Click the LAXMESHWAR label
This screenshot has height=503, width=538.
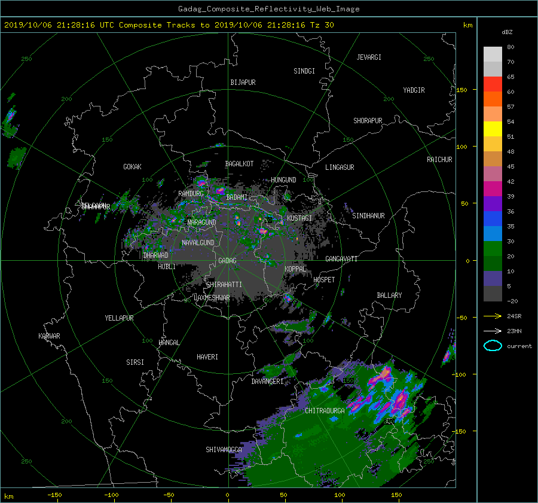[x=212, y=298]
